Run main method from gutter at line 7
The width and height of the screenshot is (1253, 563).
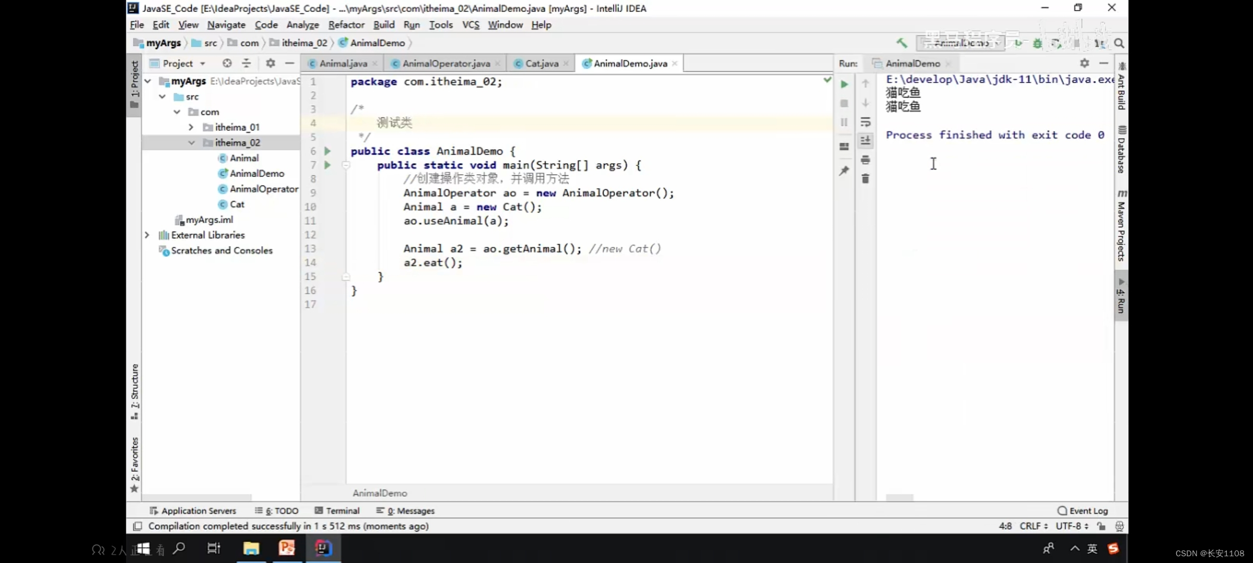(x=327, y=165)
